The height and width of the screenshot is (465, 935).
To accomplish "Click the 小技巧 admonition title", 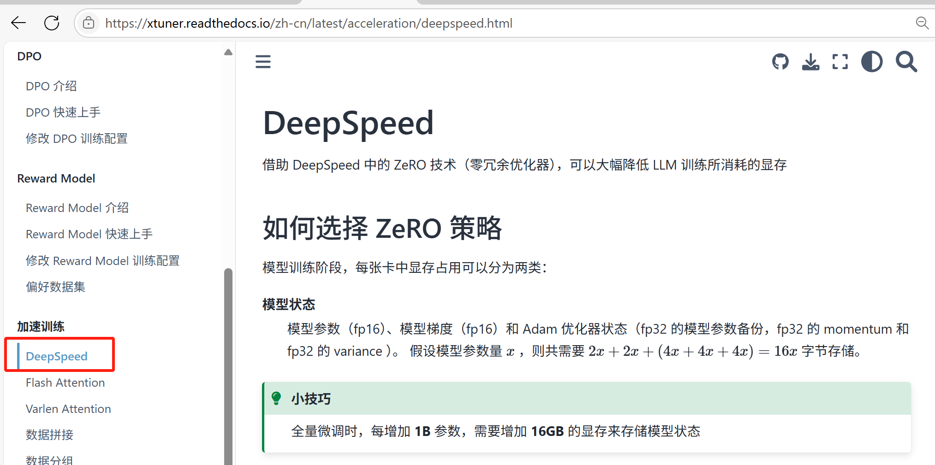I will [311, 399].
